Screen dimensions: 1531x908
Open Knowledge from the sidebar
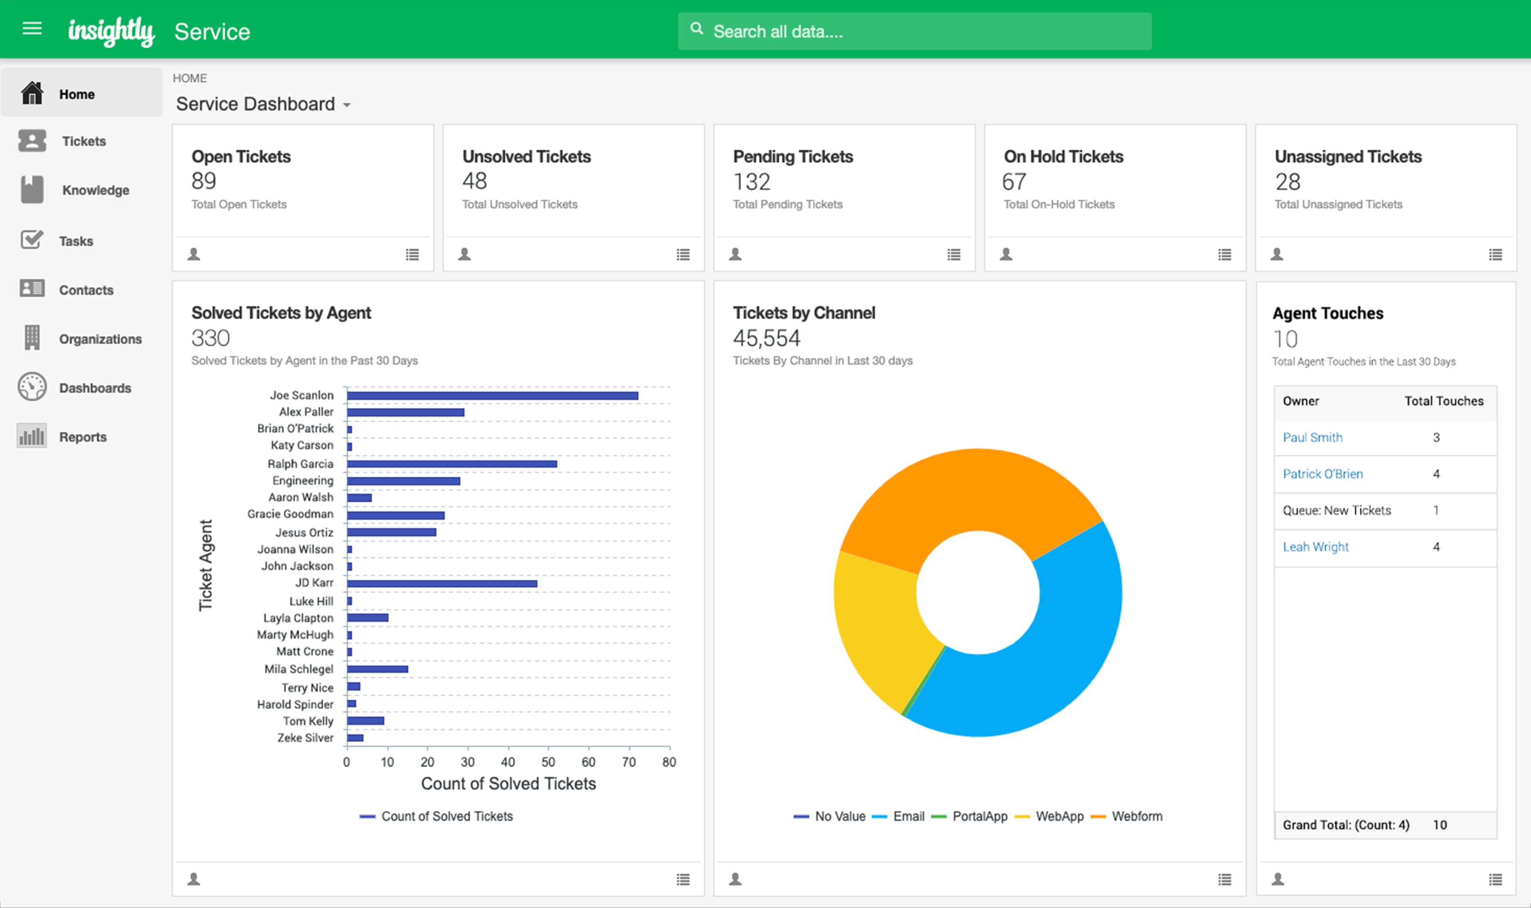tap(95, 190)
